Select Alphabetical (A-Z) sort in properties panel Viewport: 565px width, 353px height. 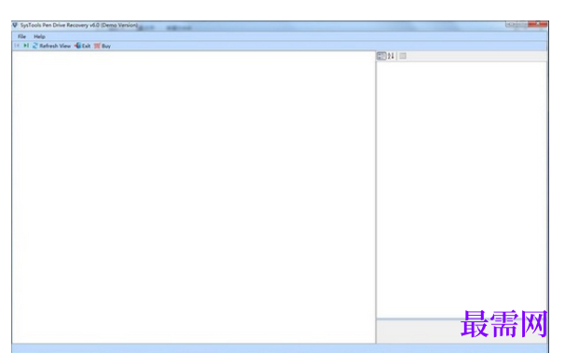click(391, 56)
